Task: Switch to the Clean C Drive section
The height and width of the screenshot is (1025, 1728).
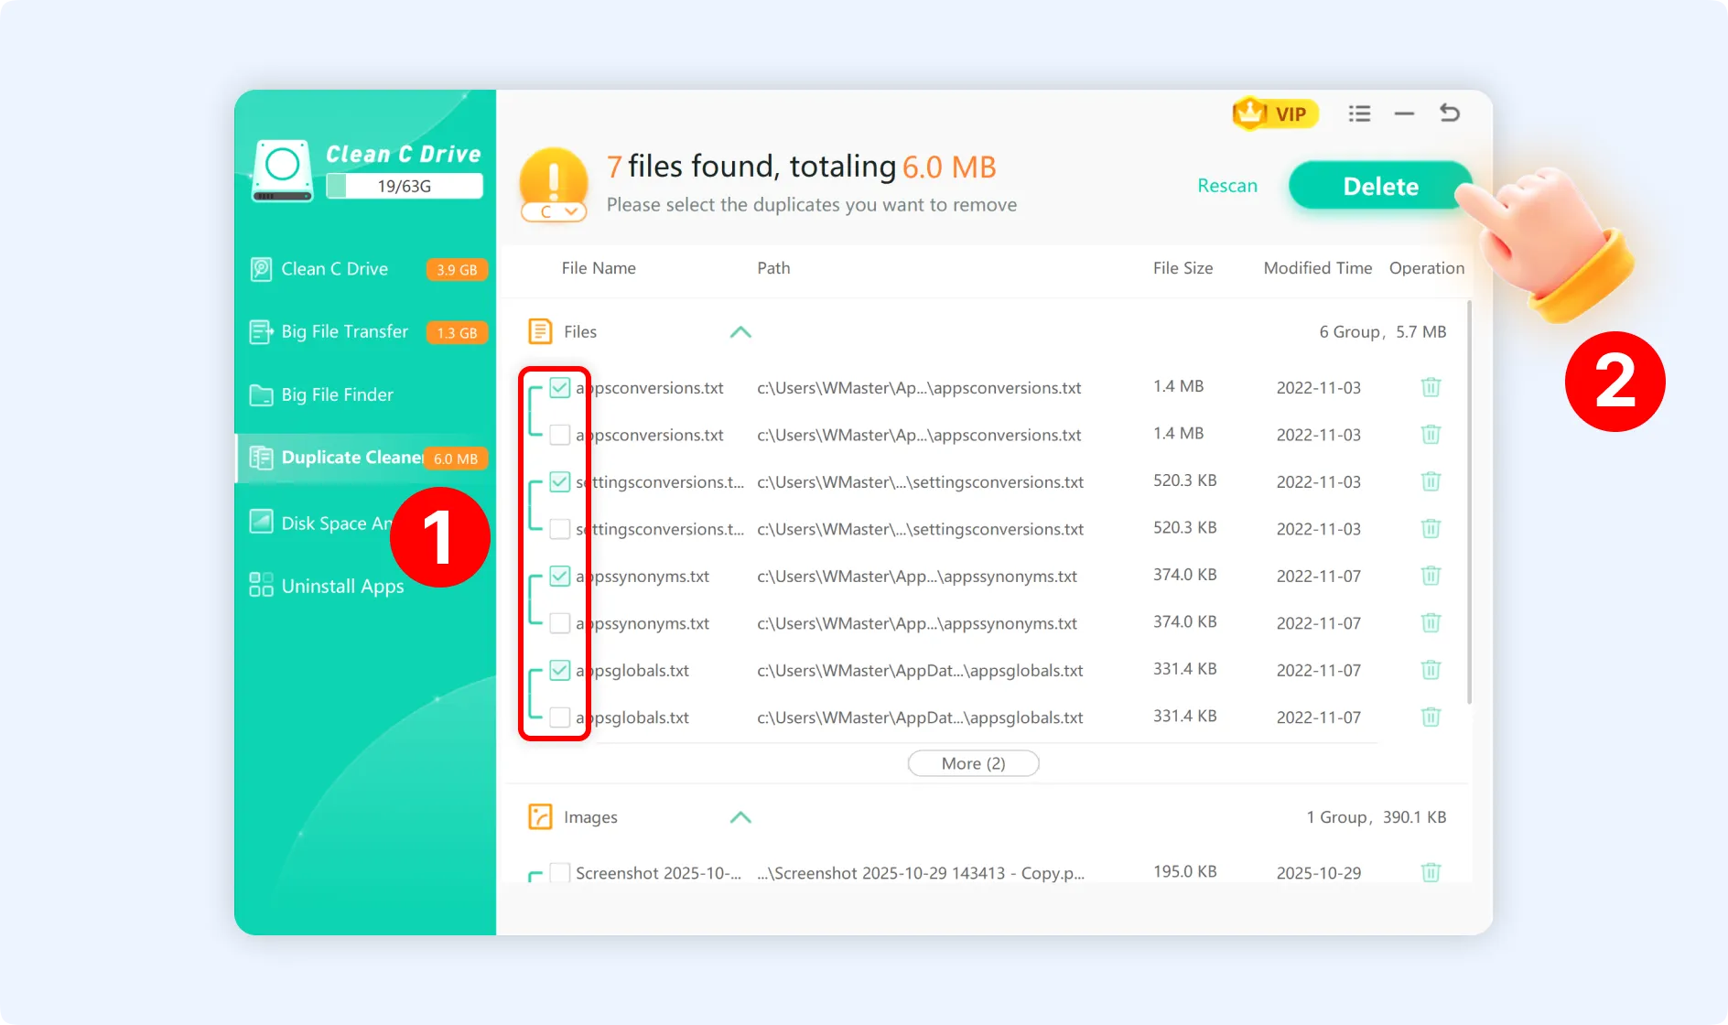Action: (x=335, y=268)
